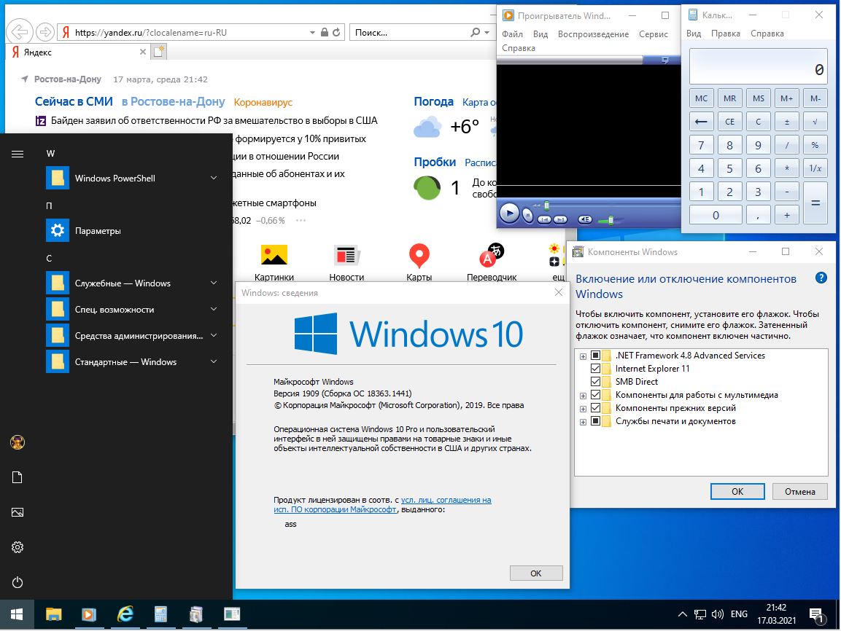
Task: Expand the Средства администрирования folder
Action: tap(214, 335)
